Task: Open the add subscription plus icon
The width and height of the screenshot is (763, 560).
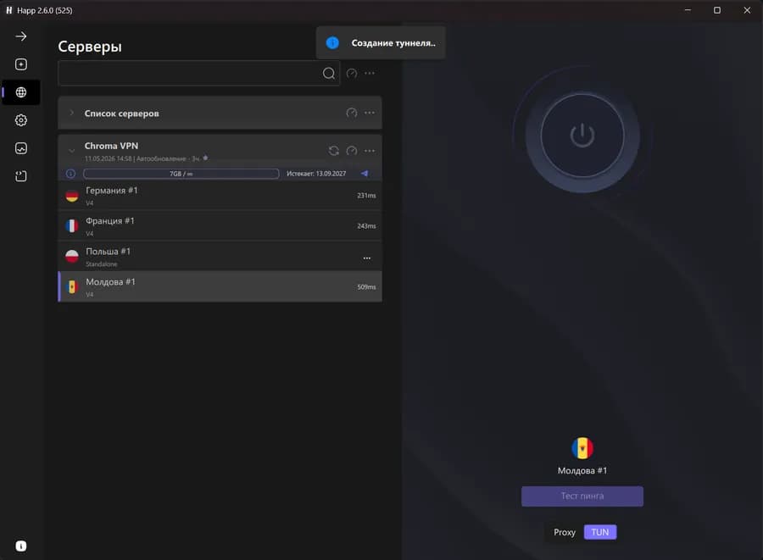Action: (21, 64)
